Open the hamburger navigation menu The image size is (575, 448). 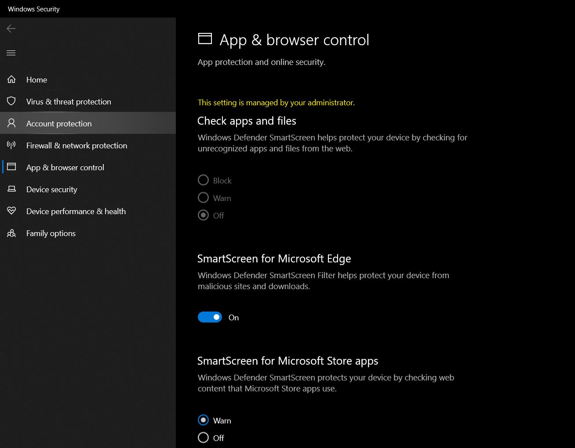pyautogui.click(x=11, y=53)
